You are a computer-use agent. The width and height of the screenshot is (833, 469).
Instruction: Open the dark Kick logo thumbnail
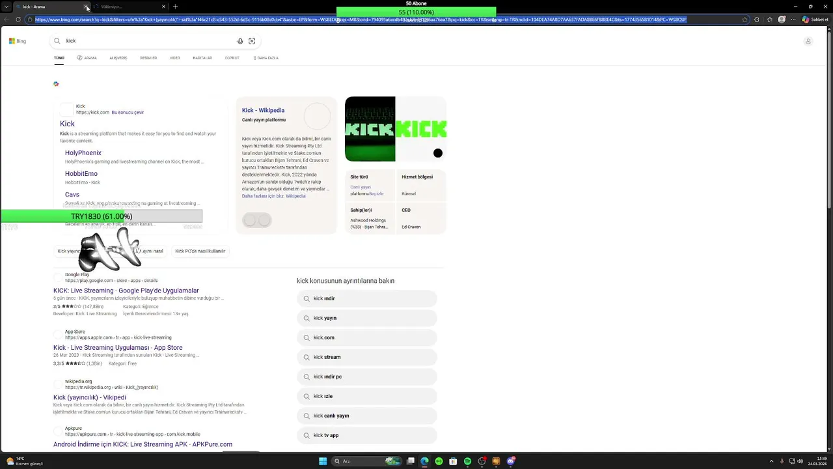point(370,129)
